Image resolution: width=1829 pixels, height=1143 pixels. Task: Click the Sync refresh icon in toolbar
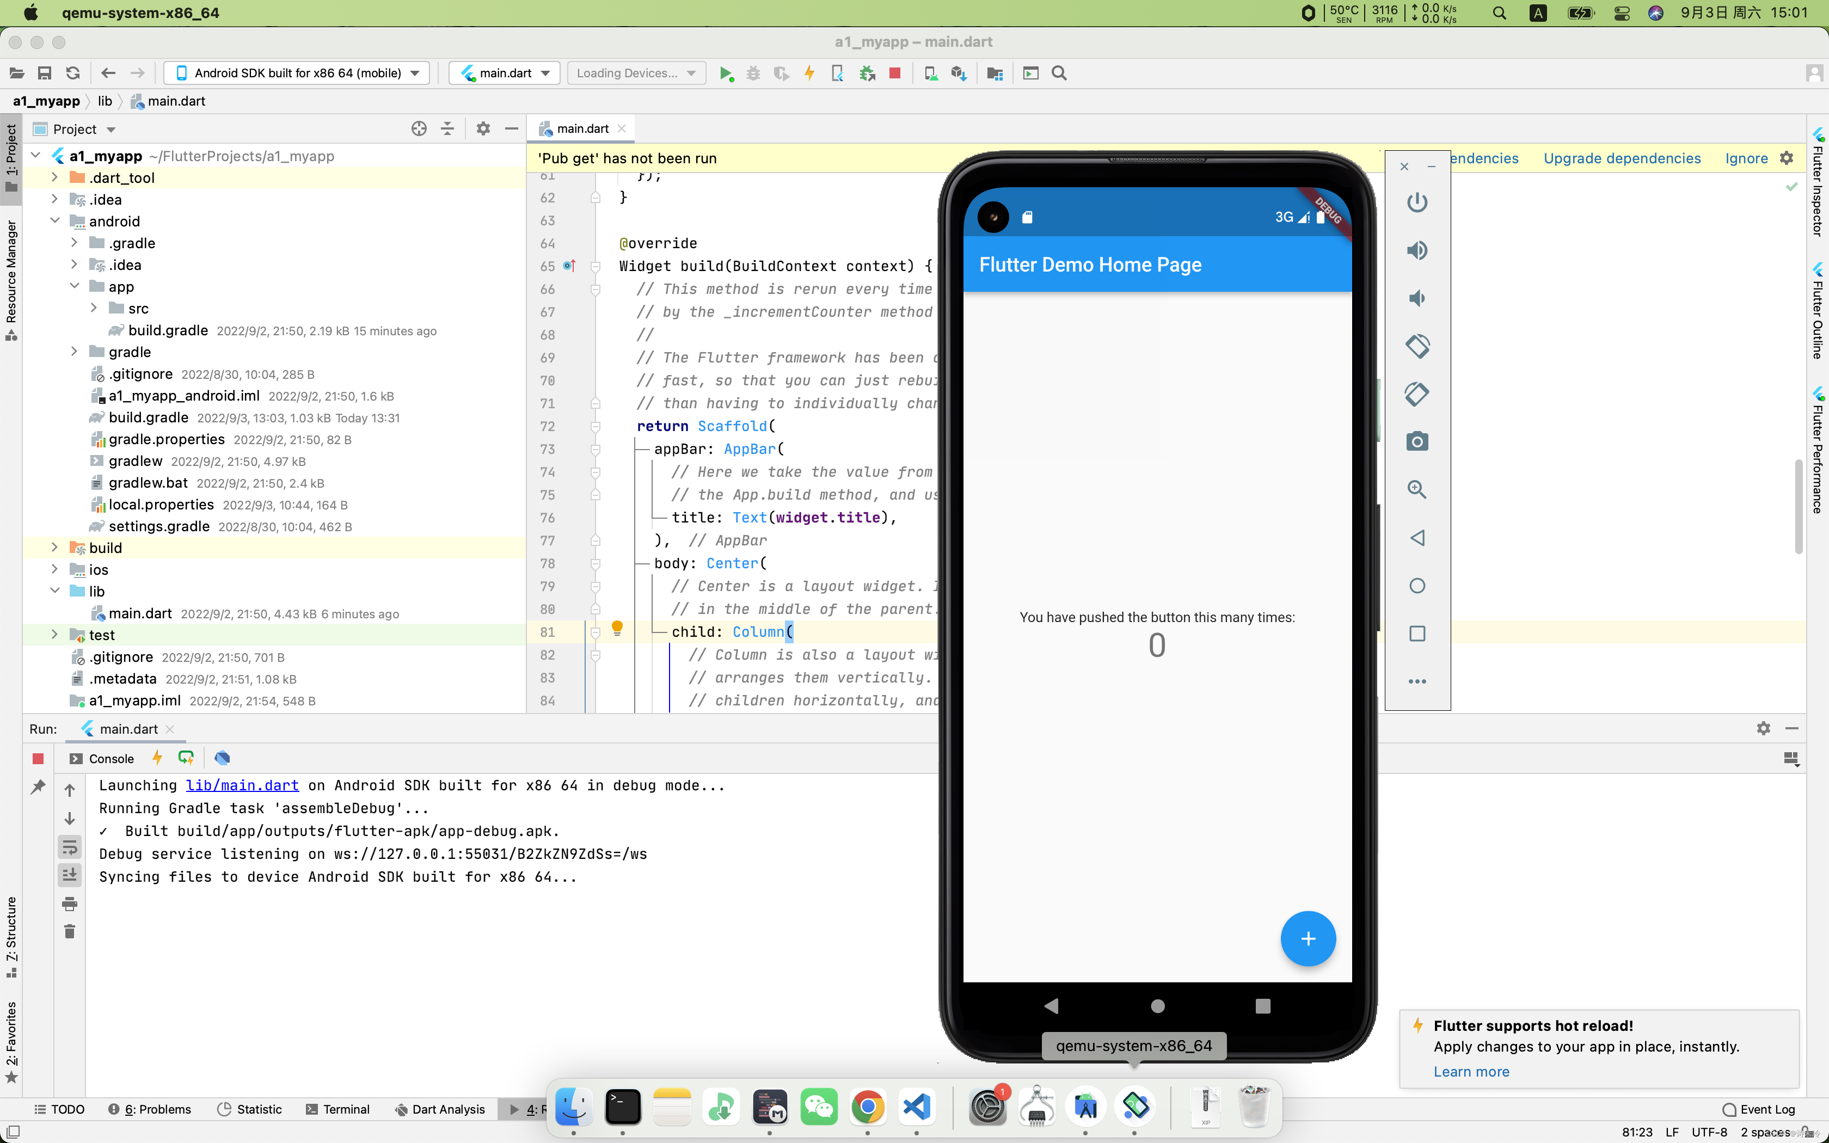tap(72, 73)
